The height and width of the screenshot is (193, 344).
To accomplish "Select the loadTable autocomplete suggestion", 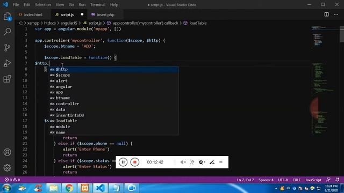I will 113,121.
